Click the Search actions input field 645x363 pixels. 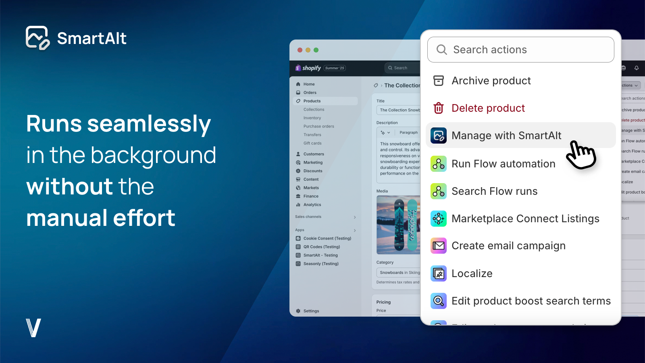[520, 50]
